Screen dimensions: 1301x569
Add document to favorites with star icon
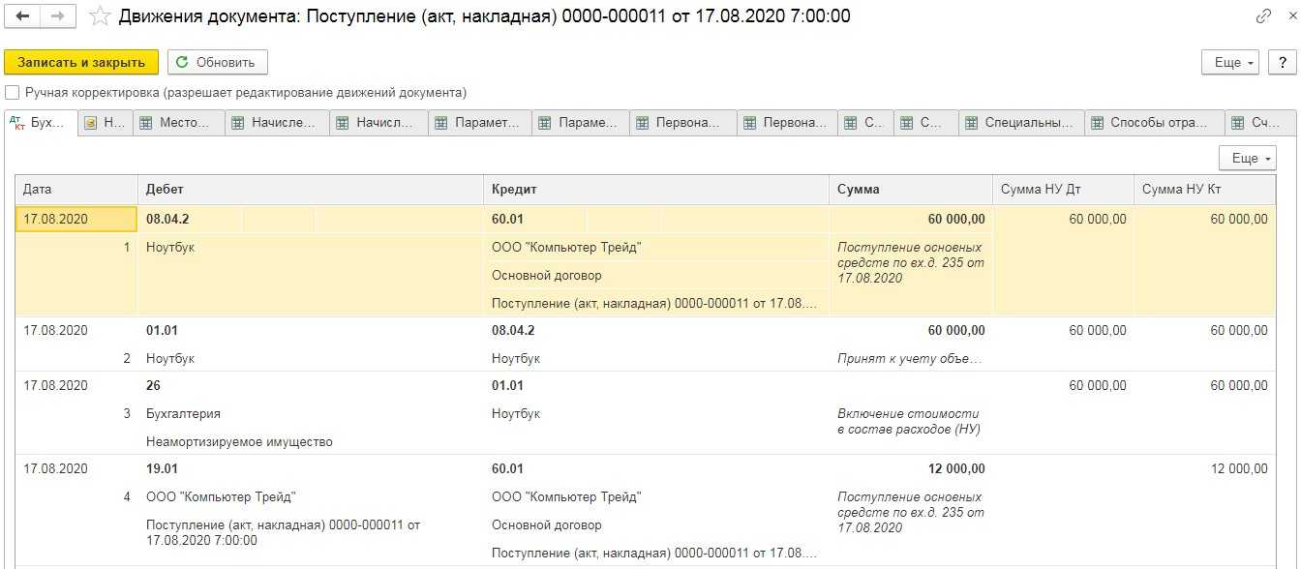click(x=99, y=16)
